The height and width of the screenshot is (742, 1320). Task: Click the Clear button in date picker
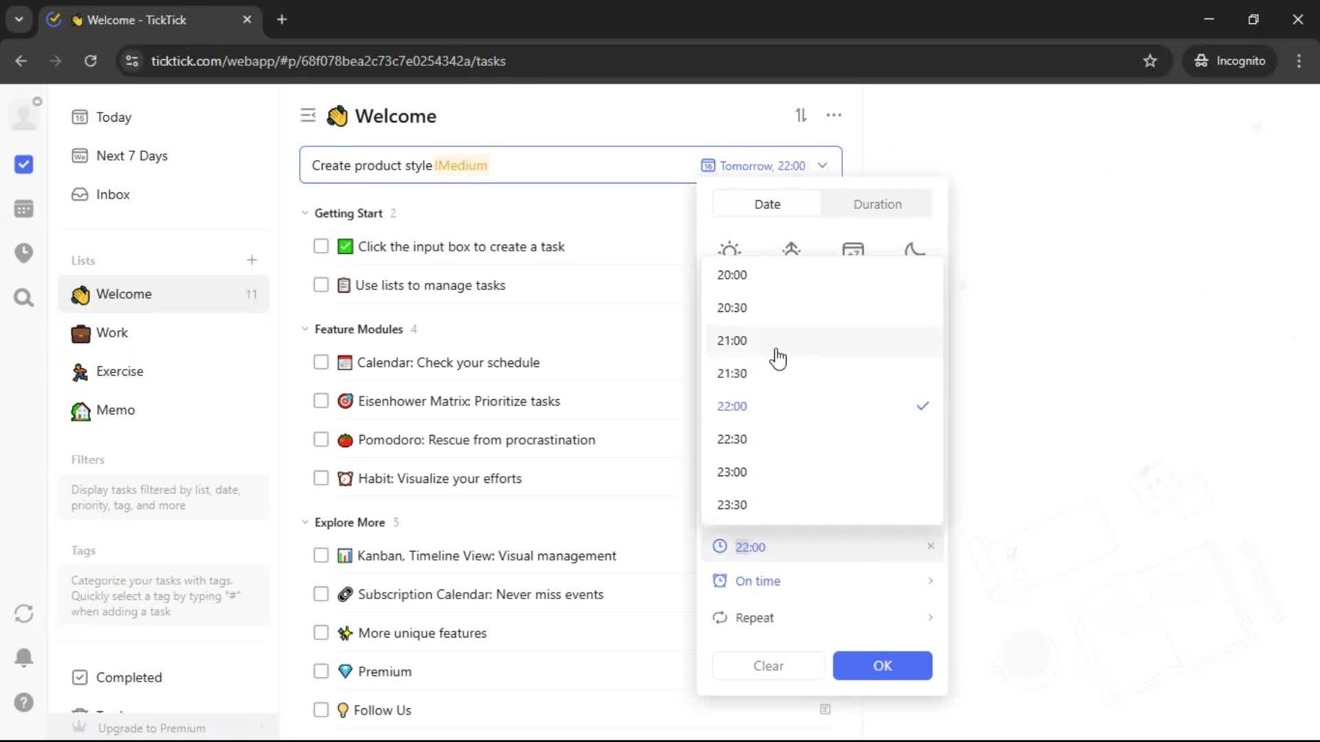(768, 666)
